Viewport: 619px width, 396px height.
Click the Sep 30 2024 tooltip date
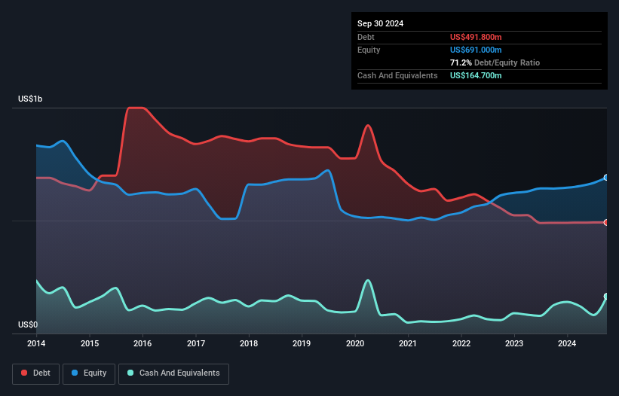point(380,23)
